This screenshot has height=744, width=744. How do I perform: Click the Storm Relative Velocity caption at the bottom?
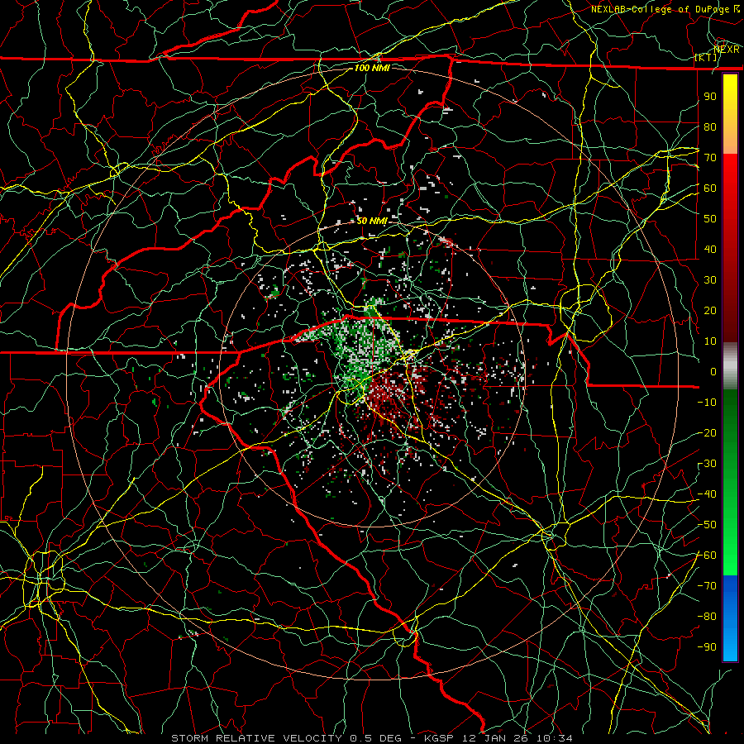pos(372,738)
